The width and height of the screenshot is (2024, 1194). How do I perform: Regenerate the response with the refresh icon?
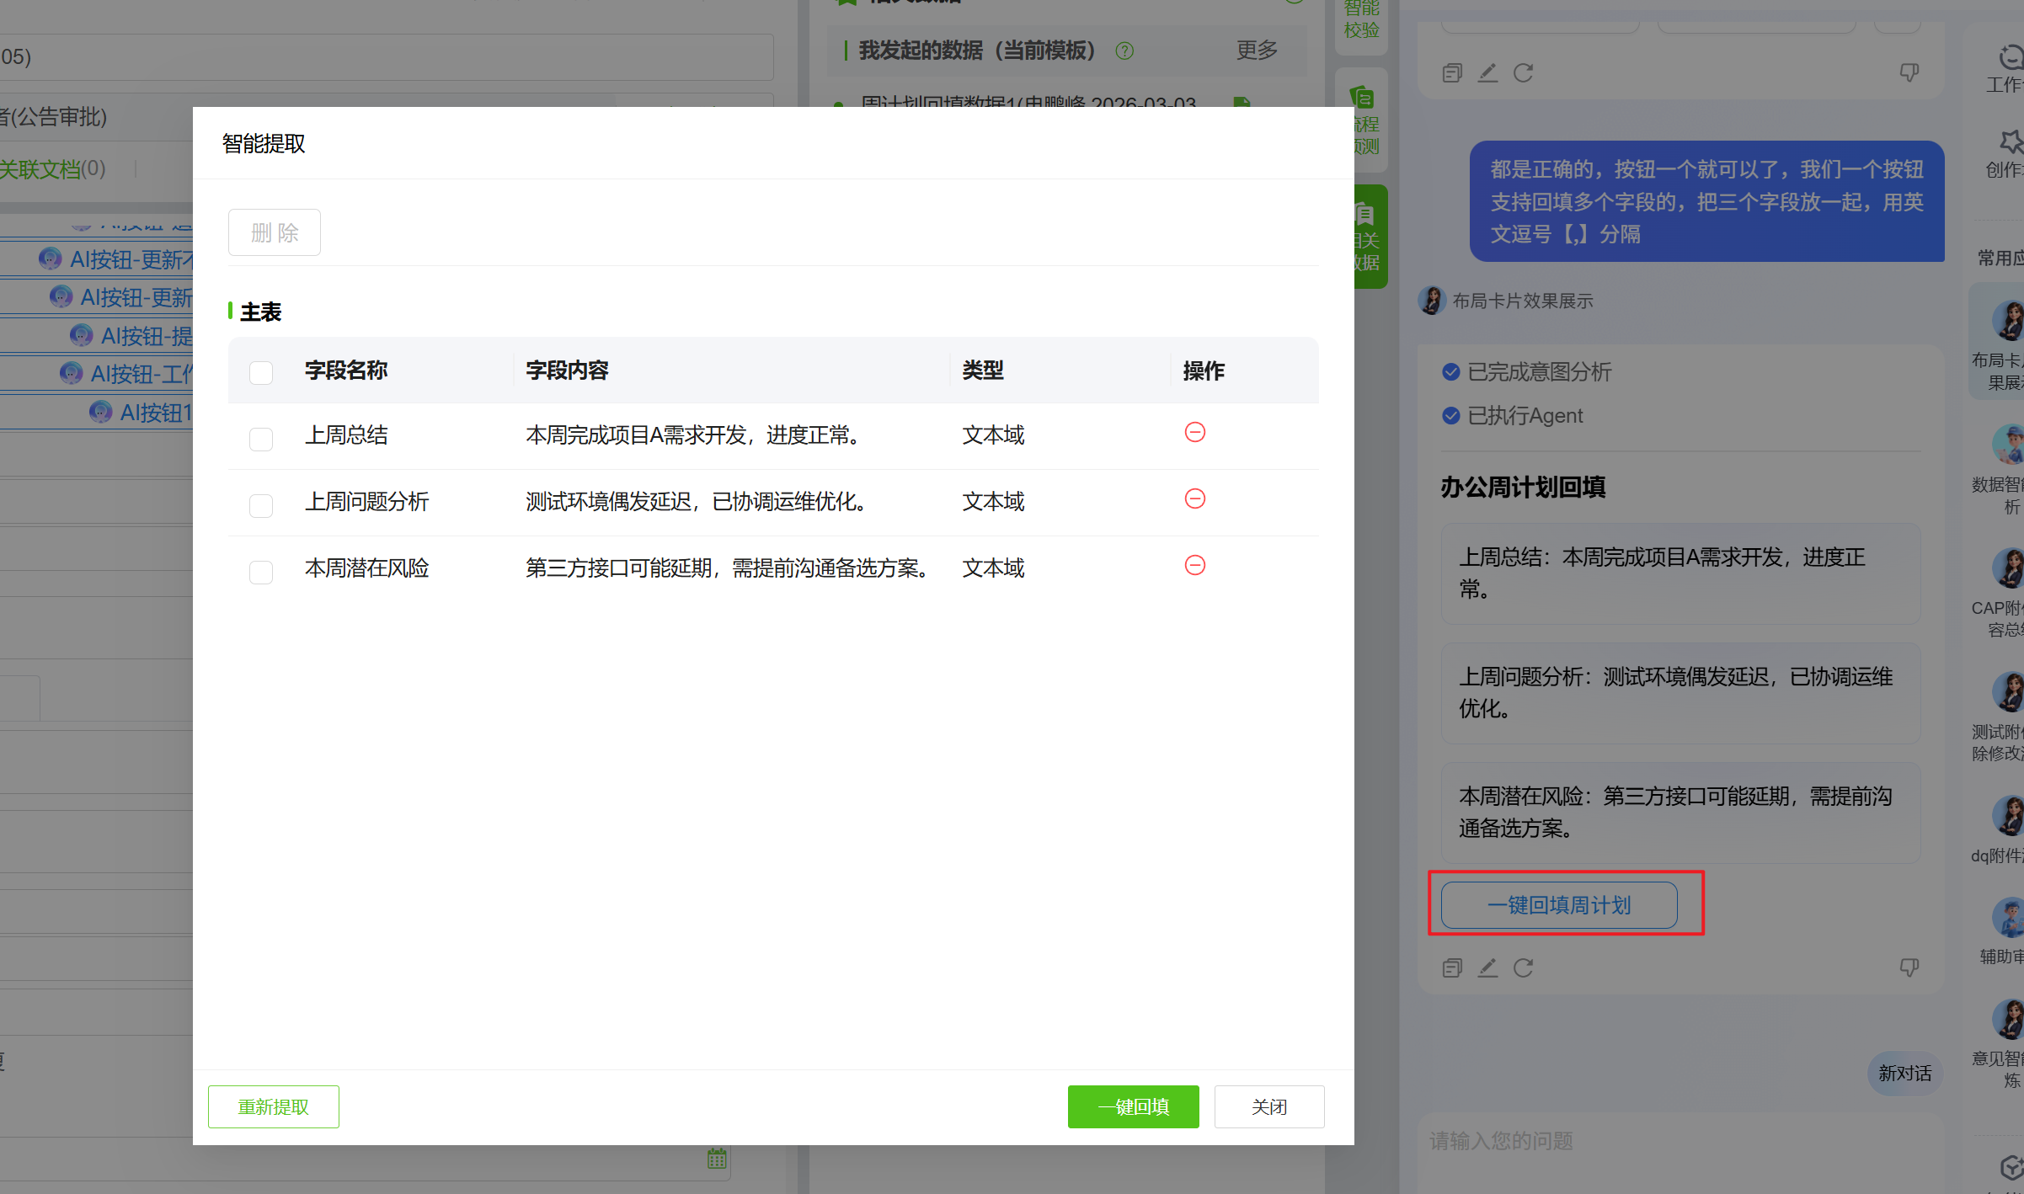tap(1523, 968)
